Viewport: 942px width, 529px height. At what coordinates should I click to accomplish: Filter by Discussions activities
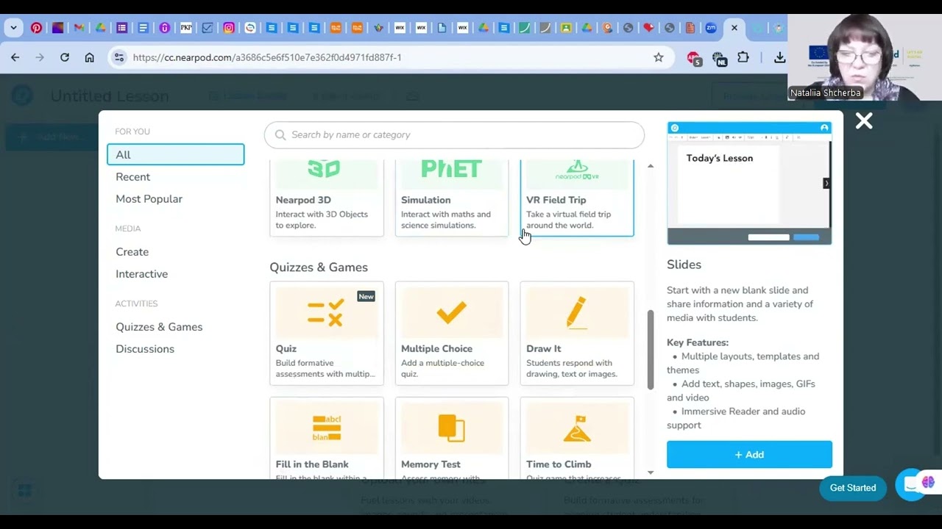tap(145, 349)
